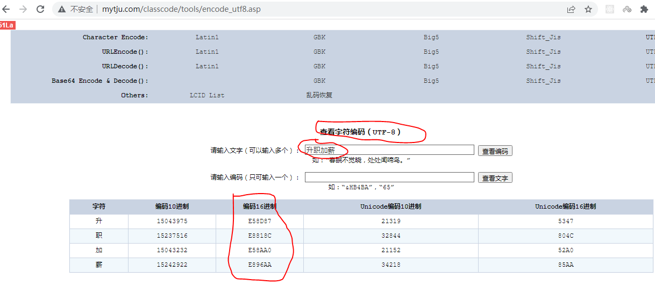Viewport: 655px width, 285px height.
Task: Click decimal value 15237516
Action: [172, 236]
